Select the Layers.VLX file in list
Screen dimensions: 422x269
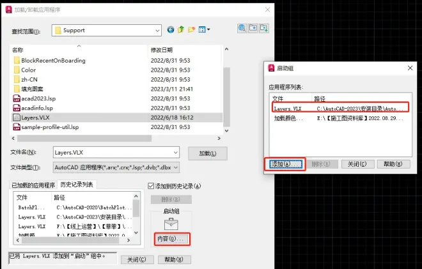117,118
